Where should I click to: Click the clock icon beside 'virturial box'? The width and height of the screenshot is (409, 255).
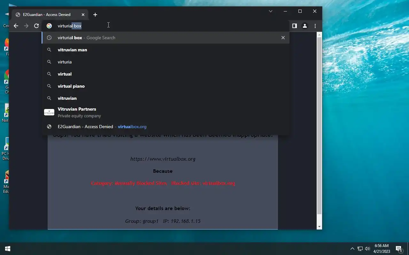(x=49, y=38)
